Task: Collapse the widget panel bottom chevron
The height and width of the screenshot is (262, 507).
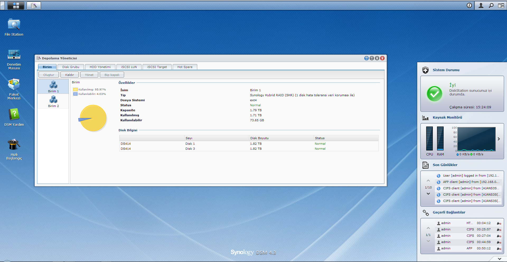Action: (x=499, y=259)
